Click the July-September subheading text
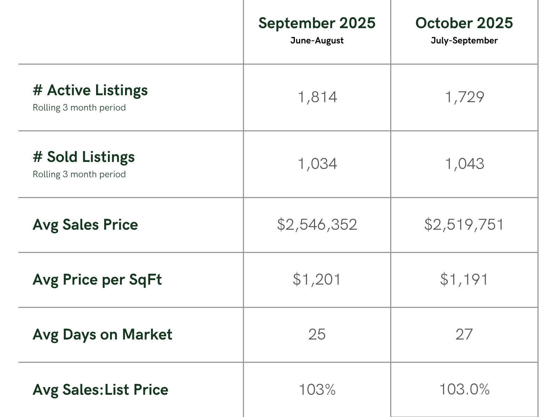Image resolution: width=557 pixels, height=417 pixels. pyautogui.click(x=464, y=41)
